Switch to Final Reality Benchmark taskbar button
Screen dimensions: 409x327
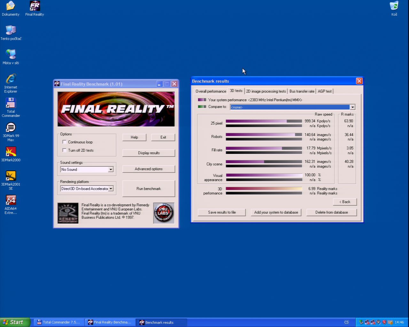coord(111,322)
